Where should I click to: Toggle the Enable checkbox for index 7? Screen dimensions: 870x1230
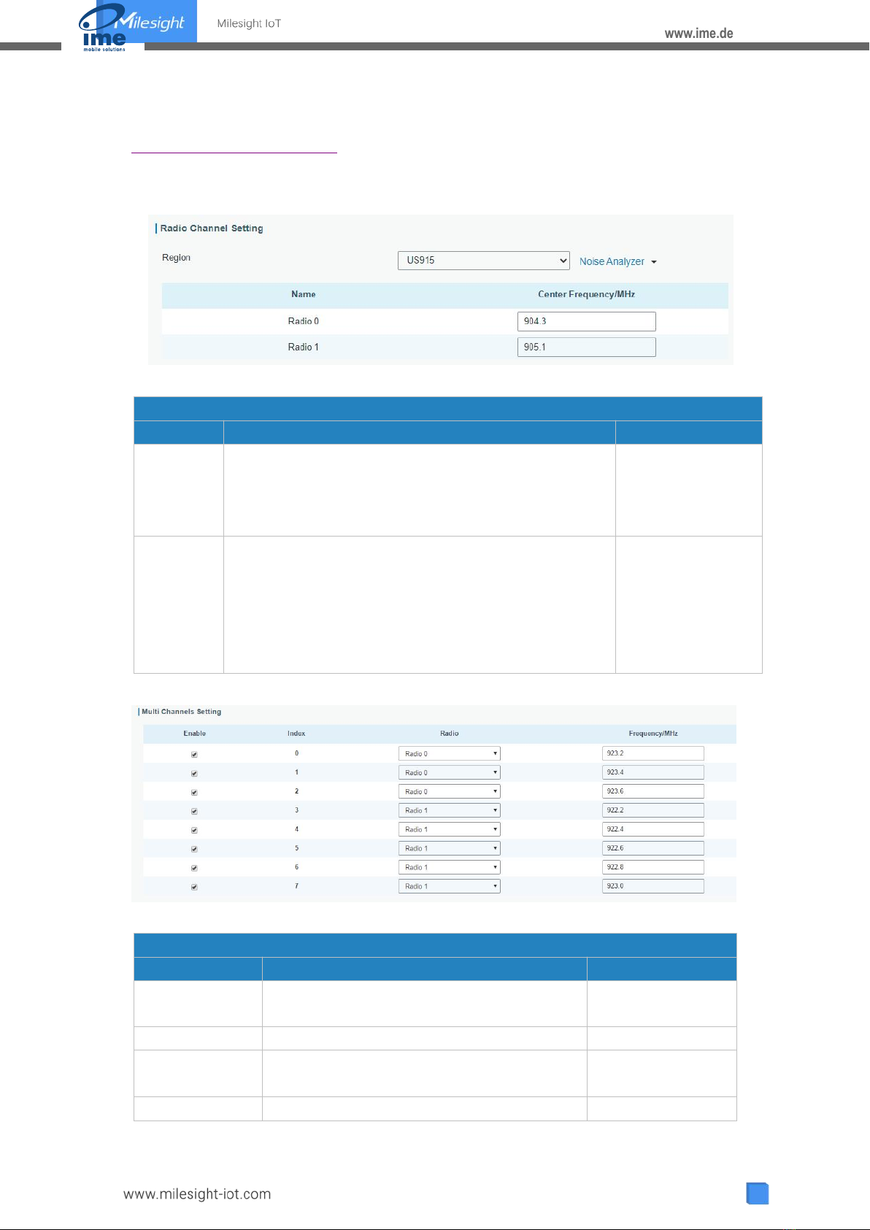(194, 887)
